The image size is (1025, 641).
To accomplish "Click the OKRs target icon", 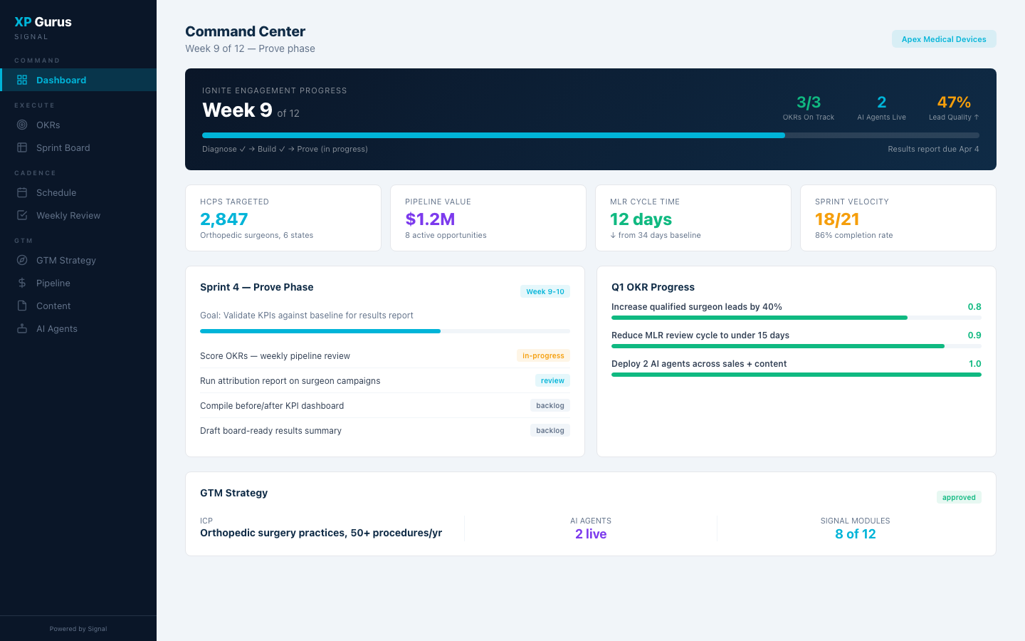I will tap(21, 125).
